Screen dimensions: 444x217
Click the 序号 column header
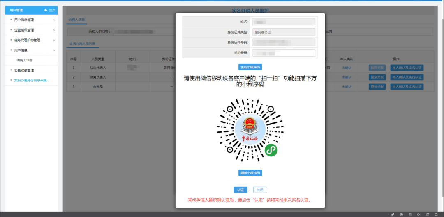point(74,59)
